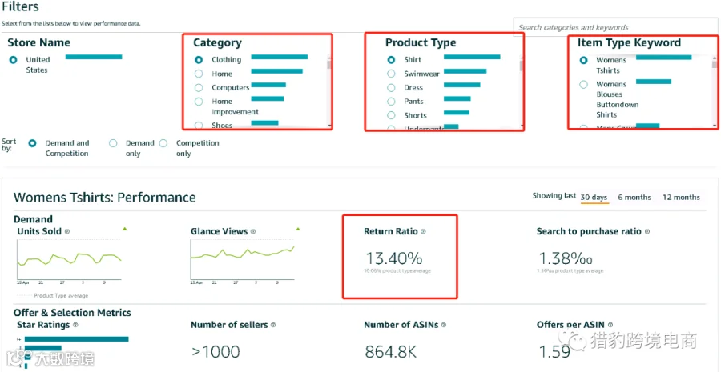Click the info icon beside Star Ratings
The height and width of the screenshot is (372, 721).
coord(75,325)
